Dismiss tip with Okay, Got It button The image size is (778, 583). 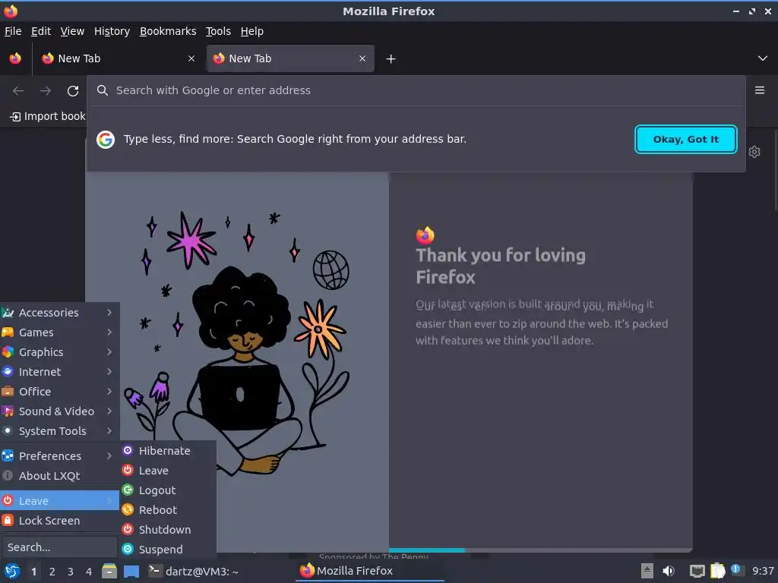[686, 140]
